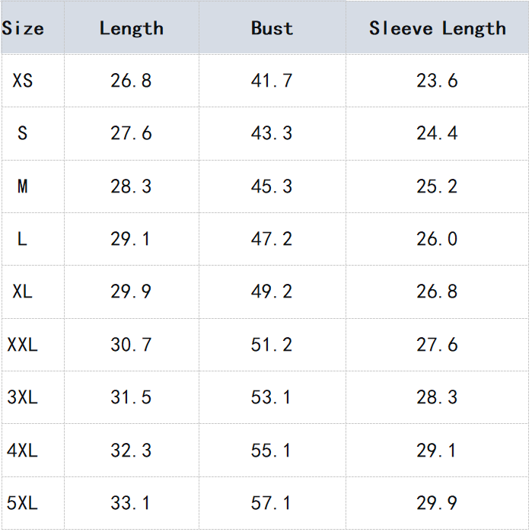Click the 5XL size row label
This screenshot has height=532, width=532.
(x=23, y=503)
